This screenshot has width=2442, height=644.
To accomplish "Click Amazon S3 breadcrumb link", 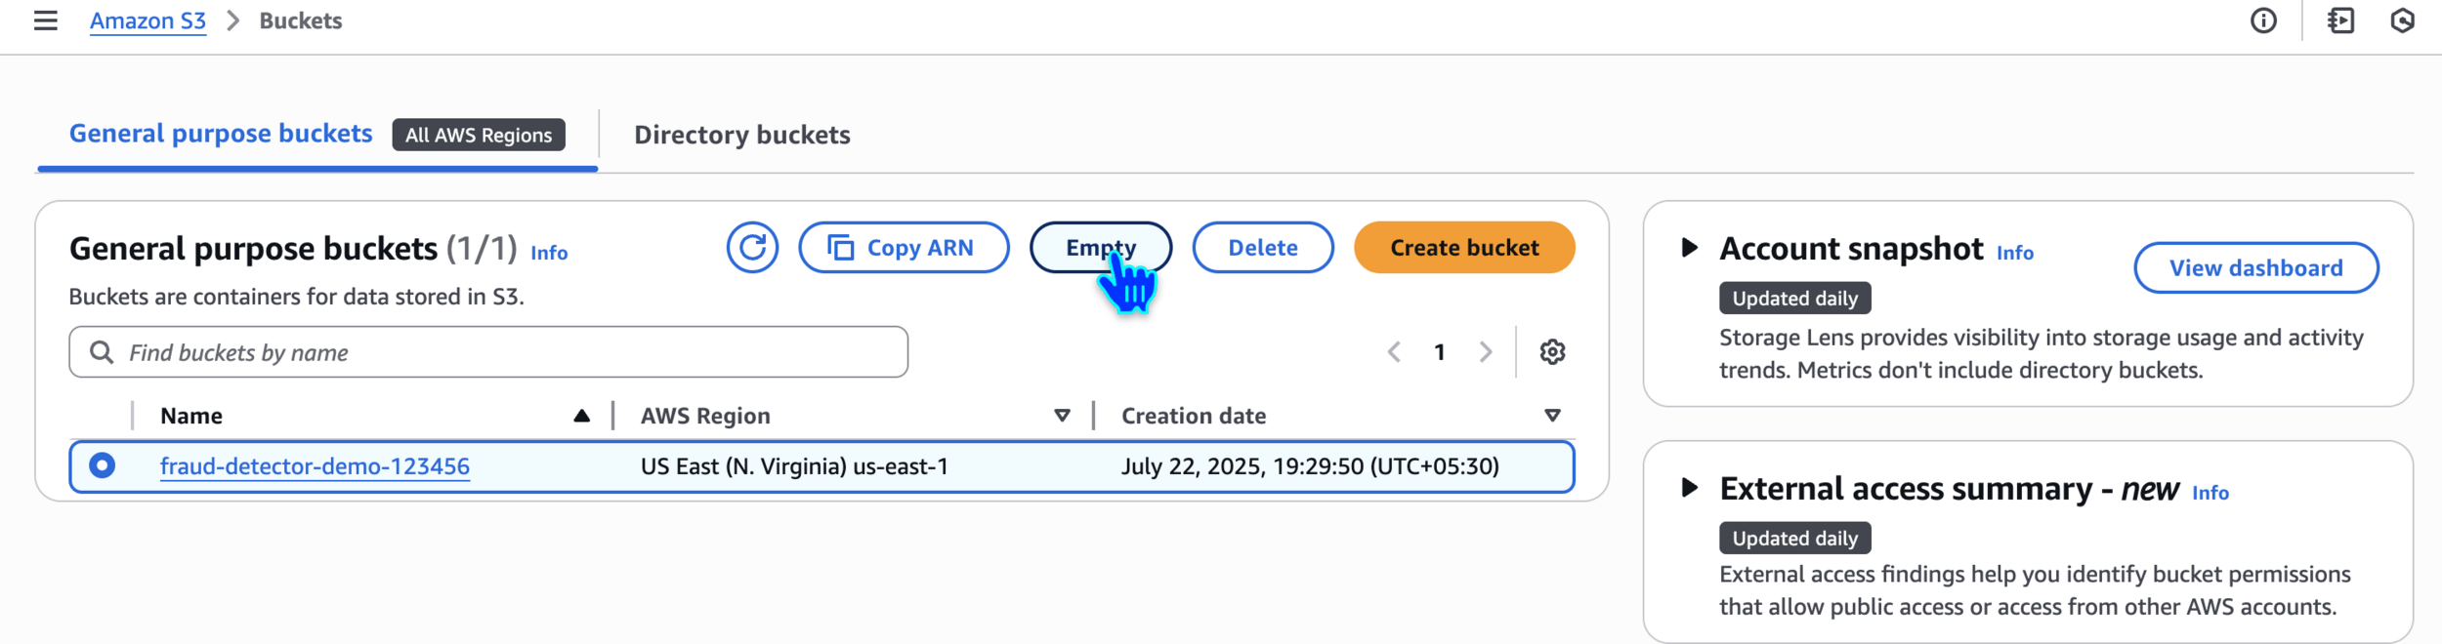I will click(x=147, y=20).
